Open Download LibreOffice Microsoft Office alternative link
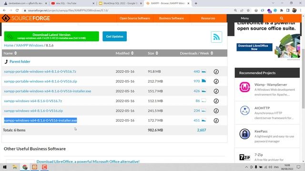Screen dimensions: 305x171 pos(88,161)
